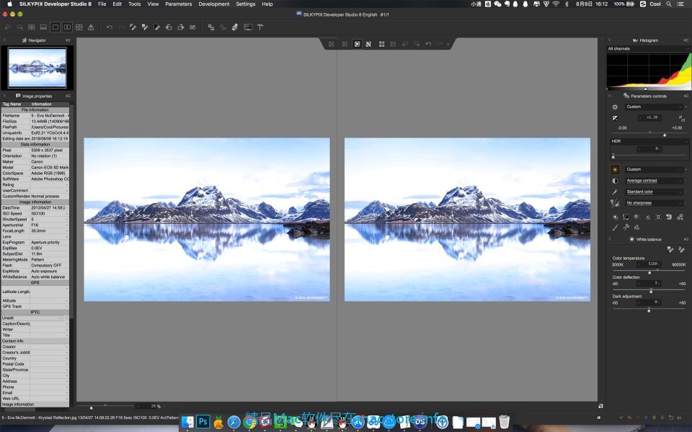Open the Development menu
The height and width of the screenshot is (432, 692).
[213, 4]
